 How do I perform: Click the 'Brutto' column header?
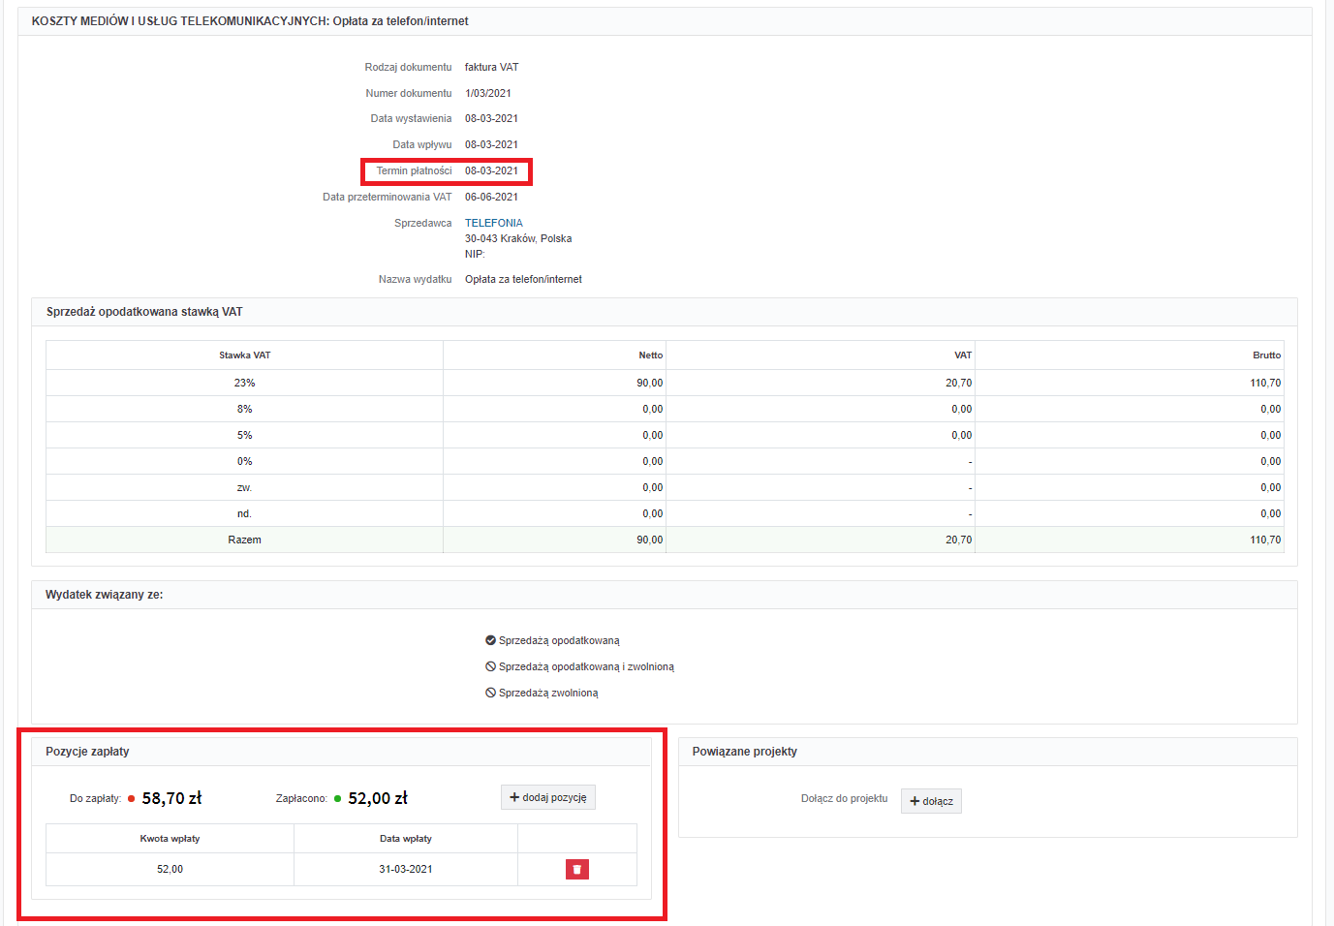tap(1266, 355)
